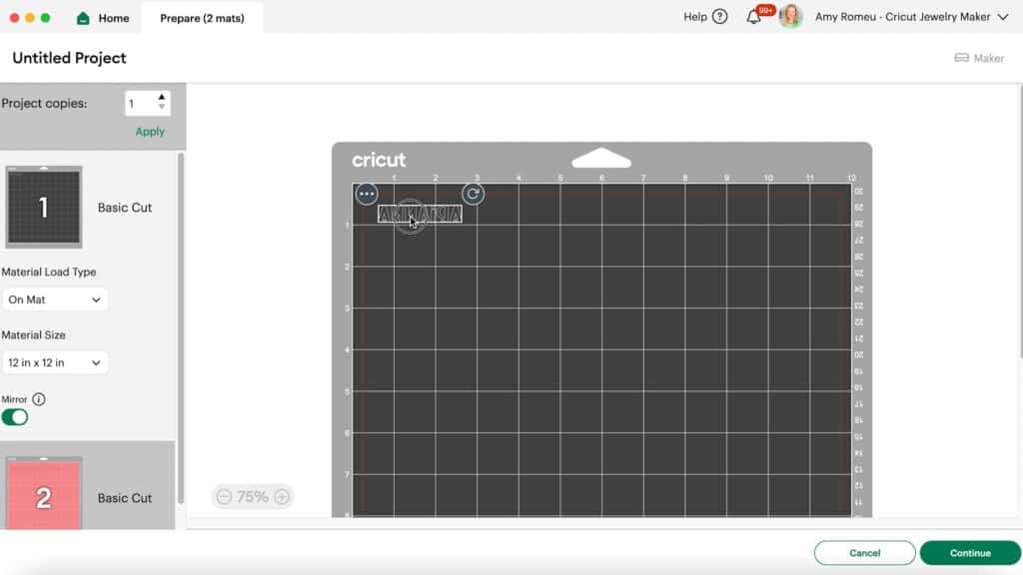Viewport: 1023px width, 575px height.
Task: Open the Help question mark icon
Action: pyautogui.click(x=719, y=17)
